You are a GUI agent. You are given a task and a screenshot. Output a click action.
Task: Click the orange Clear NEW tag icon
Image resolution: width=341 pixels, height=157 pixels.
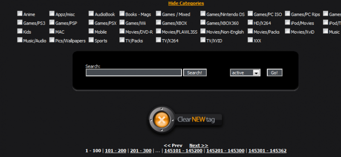point(162,120)
